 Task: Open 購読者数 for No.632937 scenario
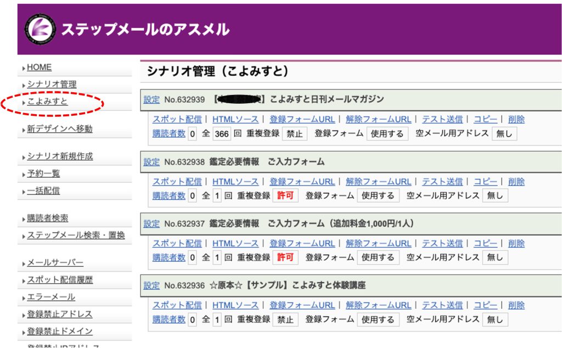169,257
